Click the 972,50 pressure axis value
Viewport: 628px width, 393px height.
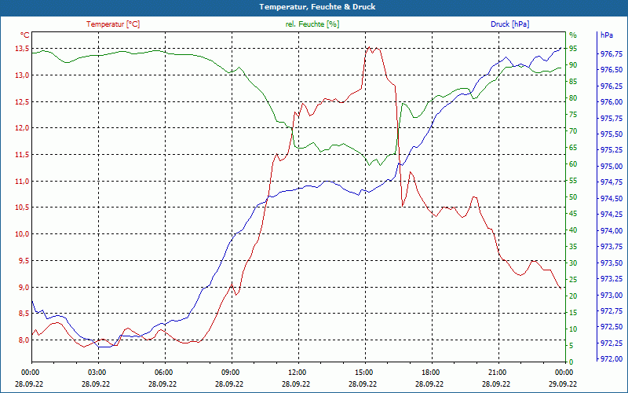coord(612,327)
